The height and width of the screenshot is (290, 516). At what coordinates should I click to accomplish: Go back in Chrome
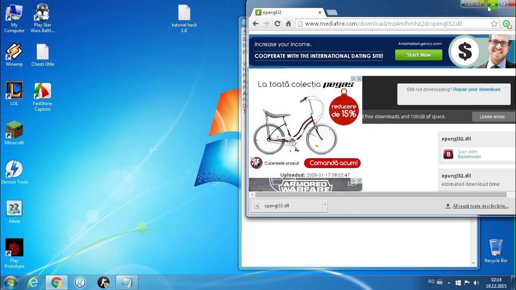[256, 24]
